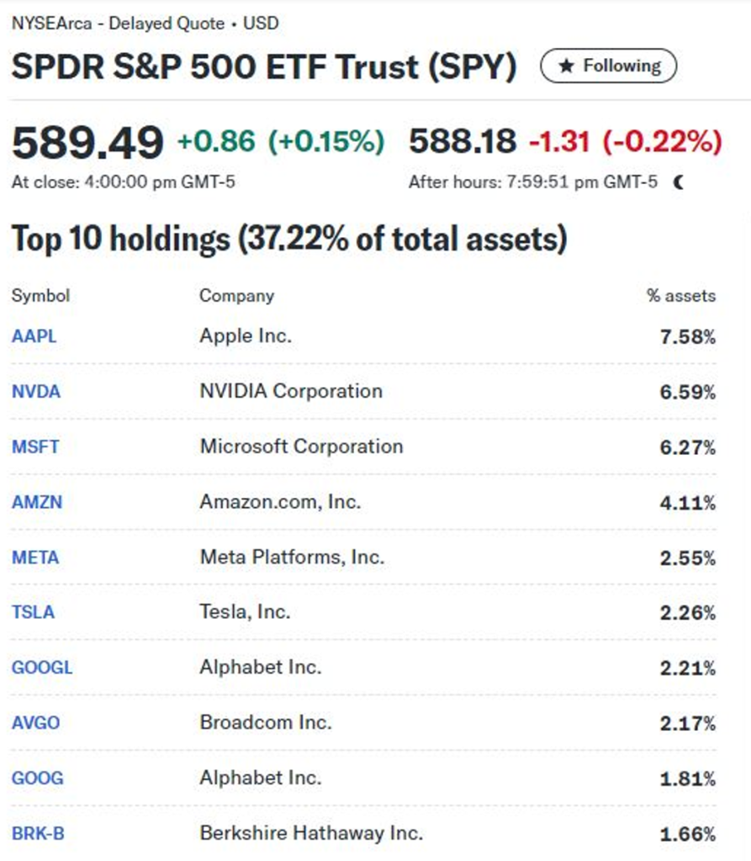Open the NVDA symbol link

[x=36, y=392]
